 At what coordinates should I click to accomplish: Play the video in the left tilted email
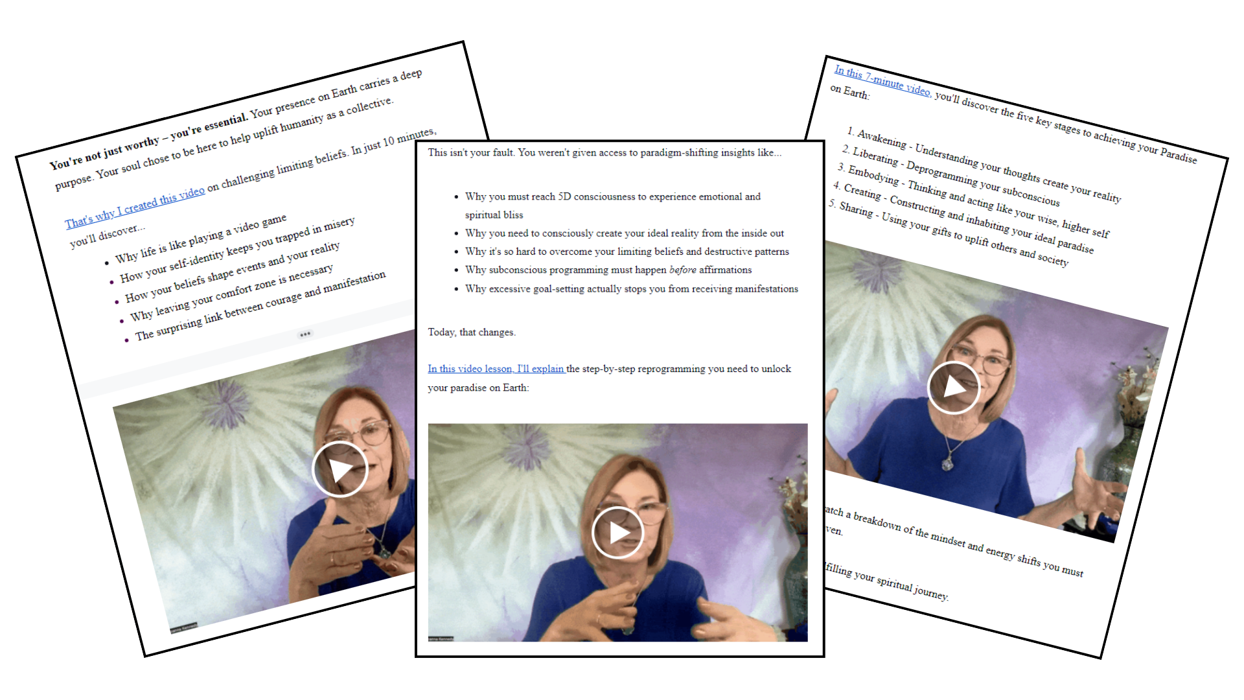(x=340, y=469)
